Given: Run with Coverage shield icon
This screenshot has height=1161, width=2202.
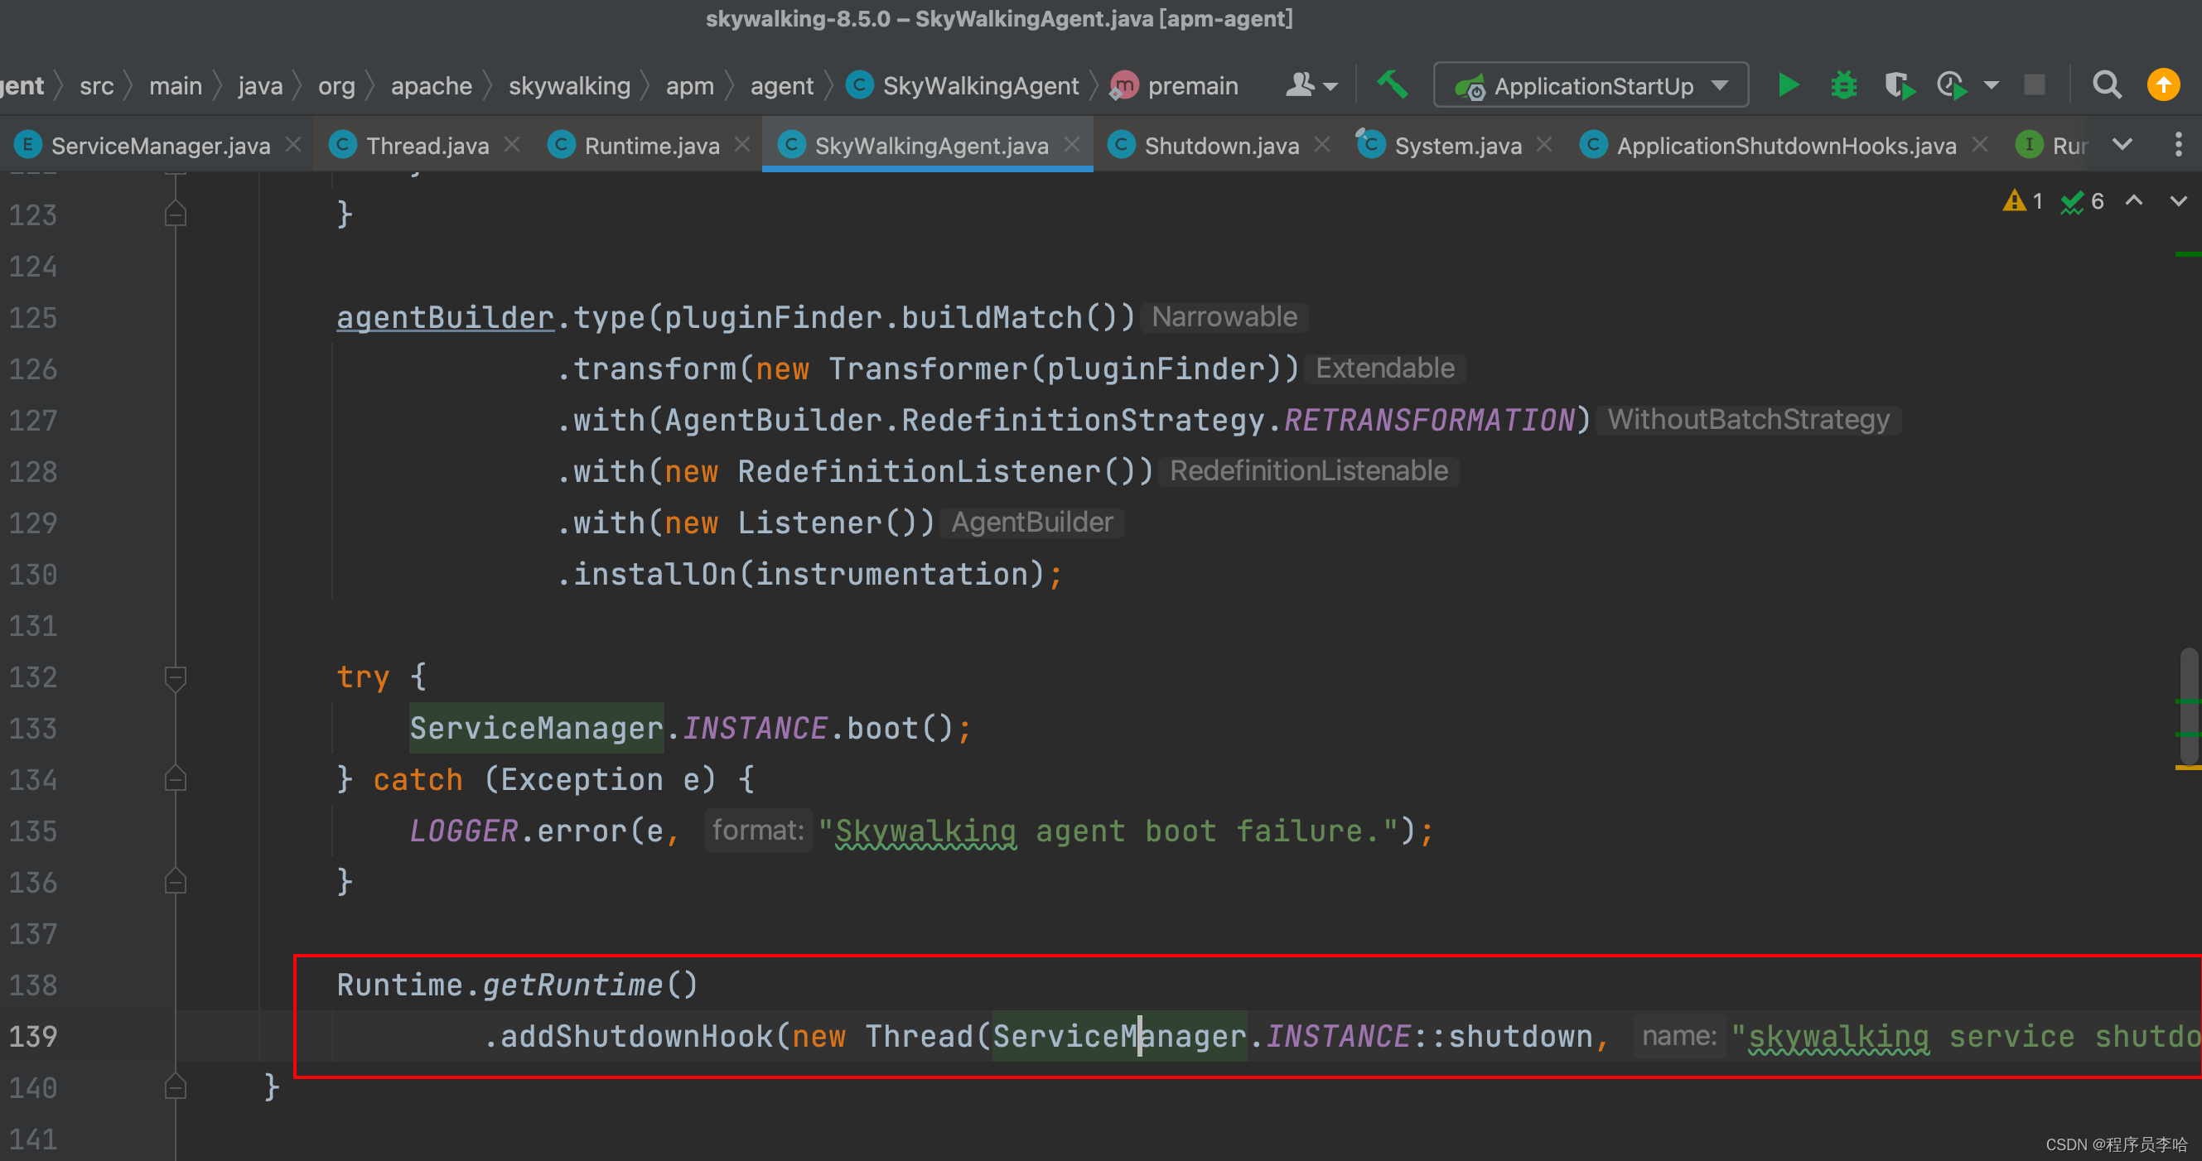Looking at the screenshot, I should [1899, 85].
